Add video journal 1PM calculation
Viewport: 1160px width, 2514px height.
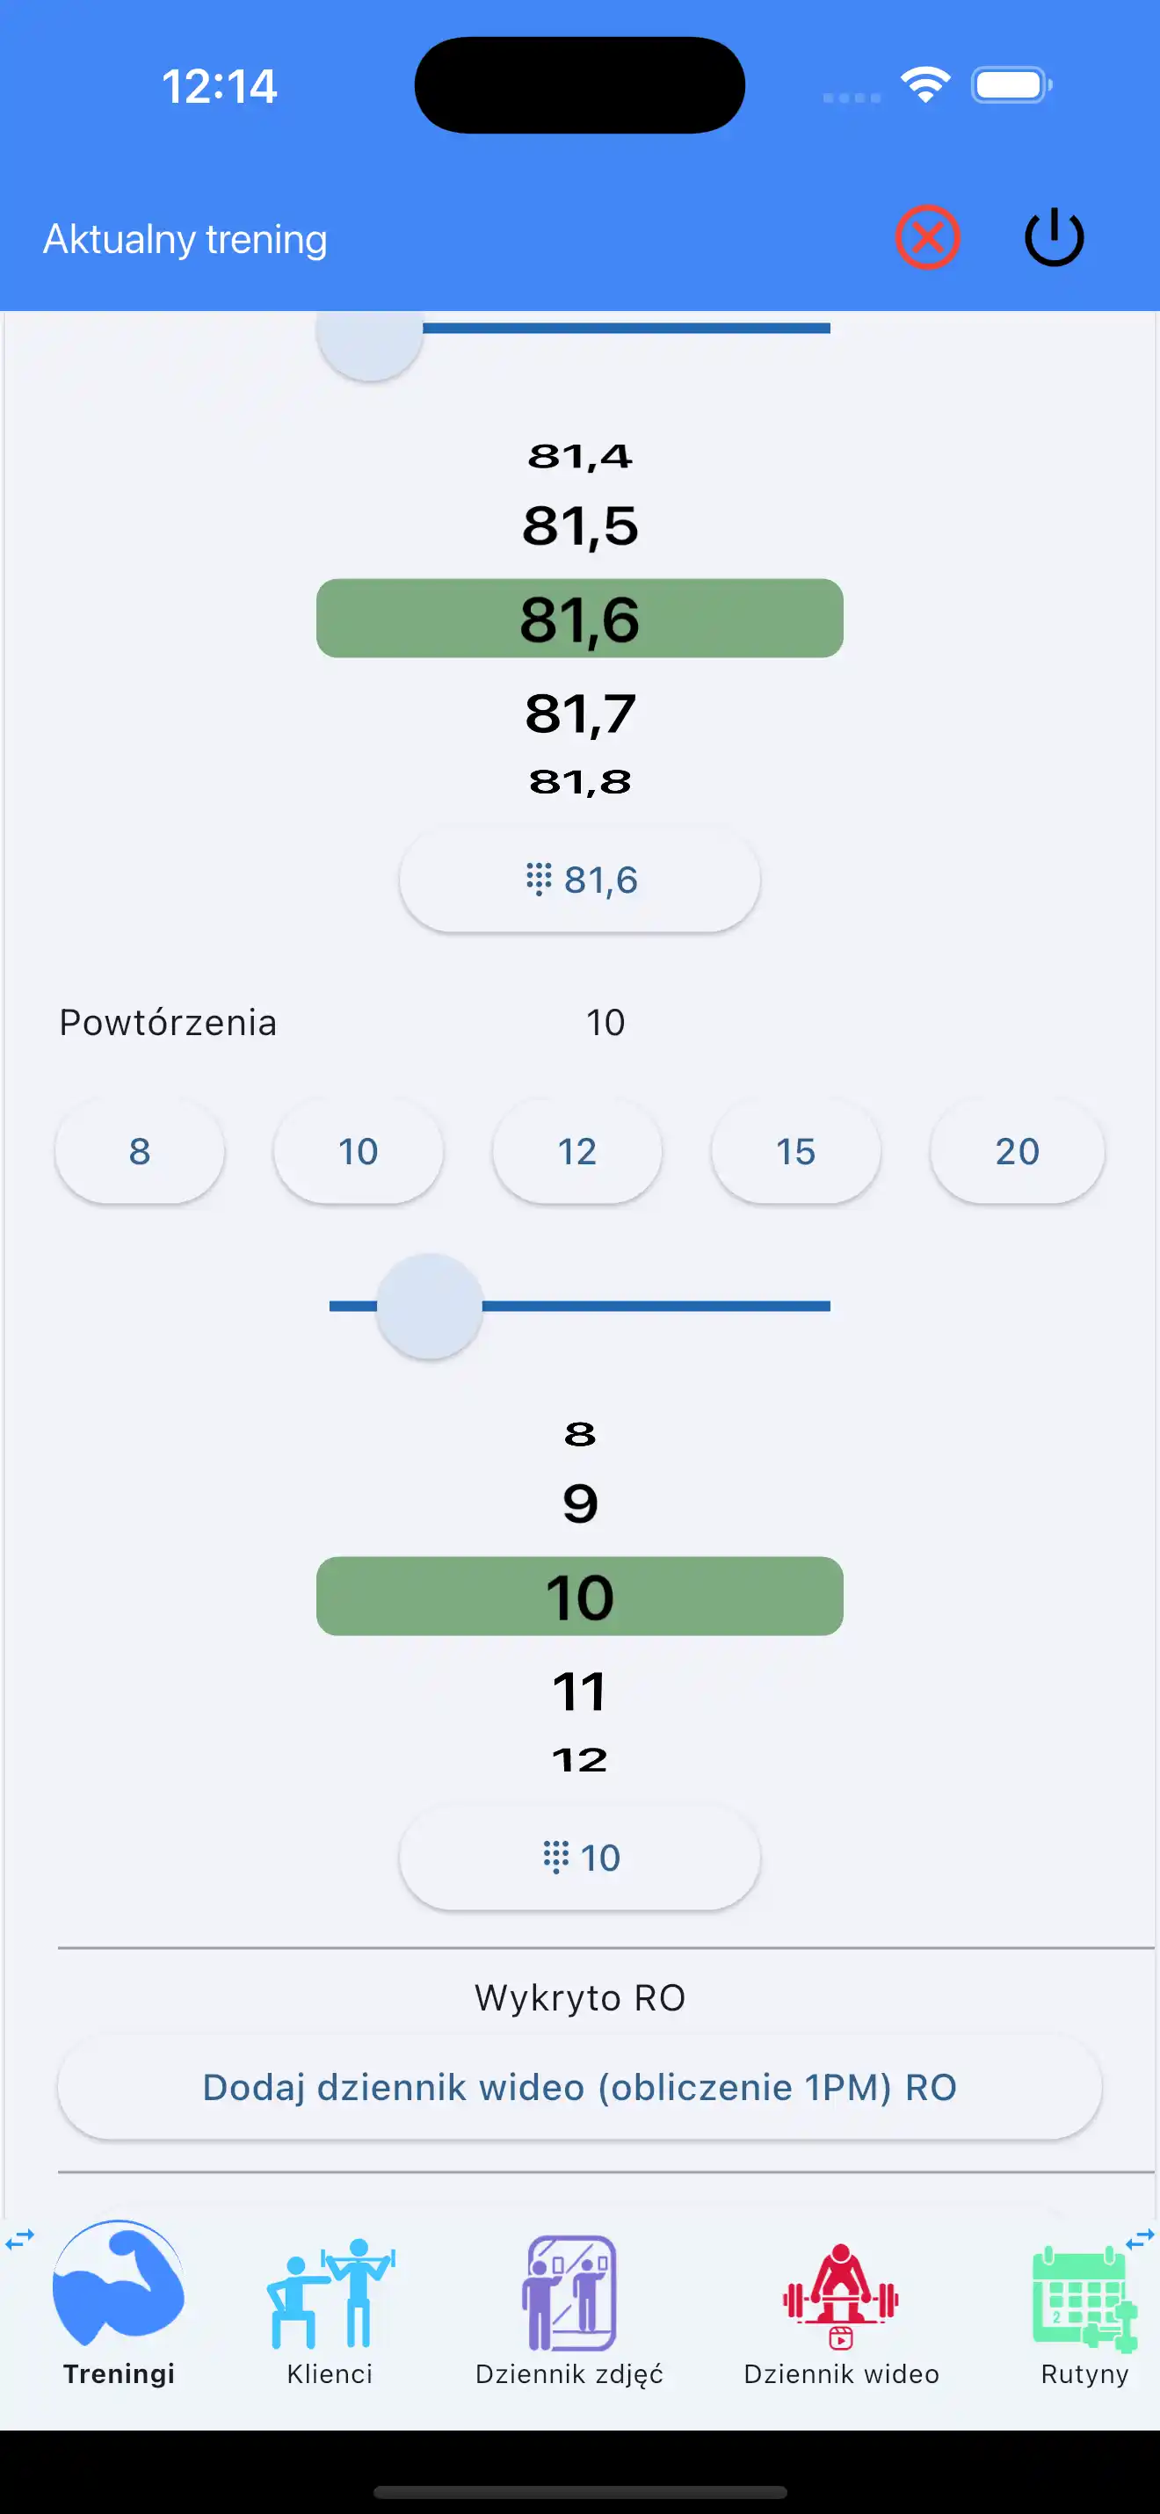point(579,2088)
